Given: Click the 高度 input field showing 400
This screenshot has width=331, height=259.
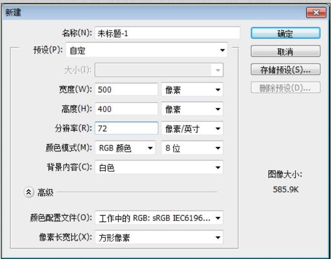Looking at the screenshot, I should click(x=126, y=109).
